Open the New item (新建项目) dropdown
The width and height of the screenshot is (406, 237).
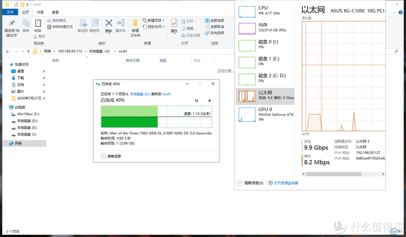[x=153, y=20]
